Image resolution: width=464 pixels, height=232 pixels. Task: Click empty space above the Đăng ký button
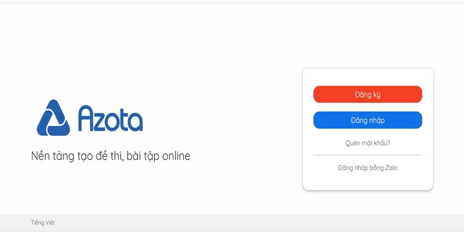368,77
